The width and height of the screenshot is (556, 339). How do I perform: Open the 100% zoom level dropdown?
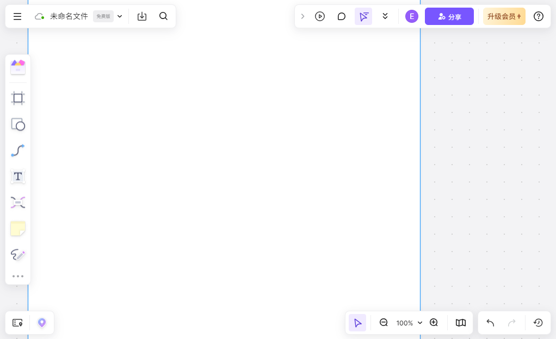(409, 323)
